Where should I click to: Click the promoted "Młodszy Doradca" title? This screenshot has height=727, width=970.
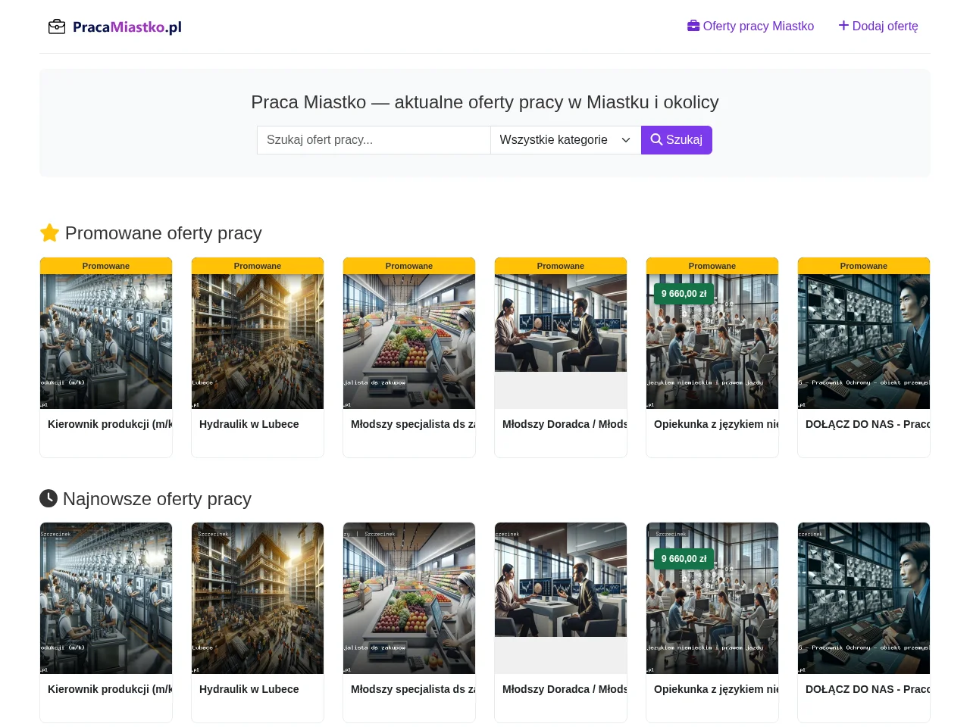point(565,424)
